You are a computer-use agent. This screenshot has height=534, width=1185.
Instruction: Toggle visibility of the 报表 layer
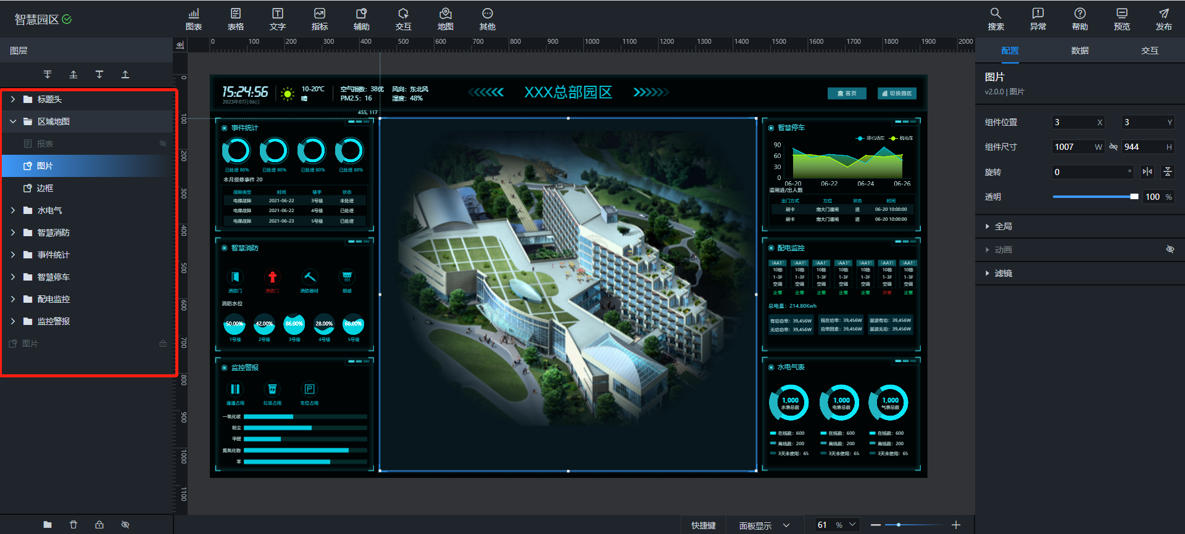163,144
